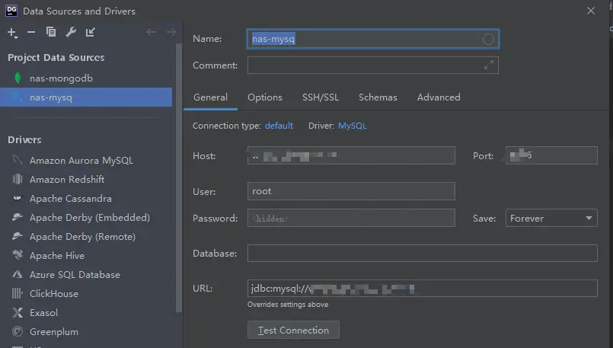Click the ClickHouse bars icon
613x348 pixels.
point(18,293)
